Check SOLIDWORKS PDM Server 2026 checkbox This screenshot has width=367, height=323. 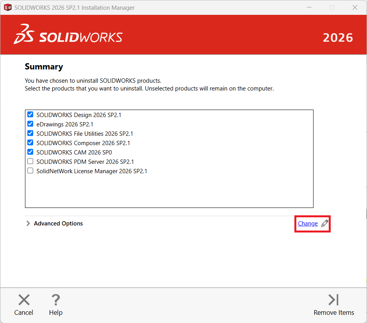(x=30, y=161)
